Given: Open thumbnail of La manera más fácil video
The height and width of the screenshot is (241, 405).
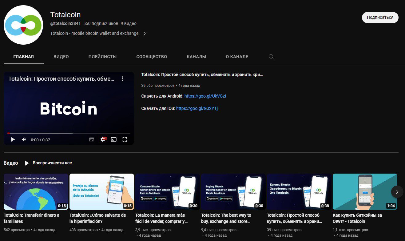Looking at the screenshot, I should pos(168,192).
